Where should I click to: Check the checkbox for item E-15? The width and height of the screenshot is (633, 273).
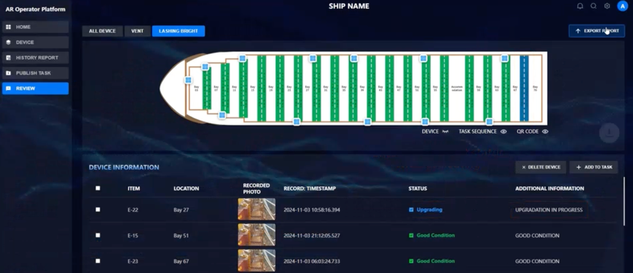pyautogui.click(x=98, y=235)
